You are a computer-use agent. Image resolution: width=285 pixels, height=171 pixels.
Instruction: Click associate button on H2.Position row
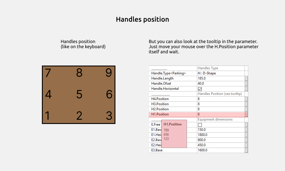[x=247, y=109]
